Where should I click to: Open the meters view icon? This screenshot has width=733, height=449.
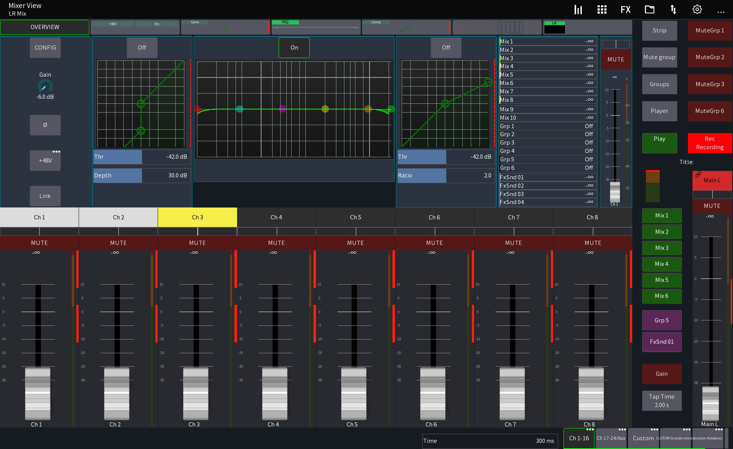pos(578,9)
